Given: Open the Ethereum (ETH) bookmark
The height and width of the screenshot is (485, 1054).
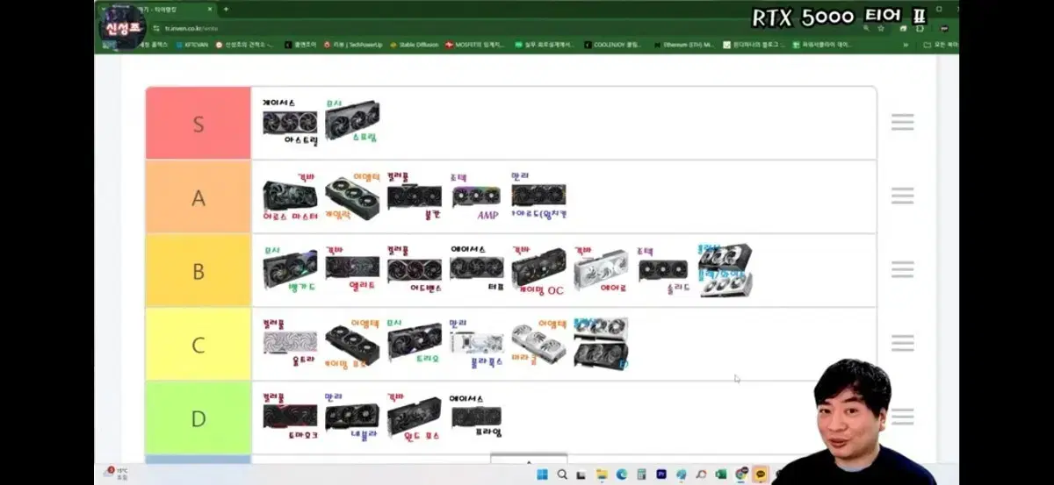Looking at the screenshot, I should [684, 45].
